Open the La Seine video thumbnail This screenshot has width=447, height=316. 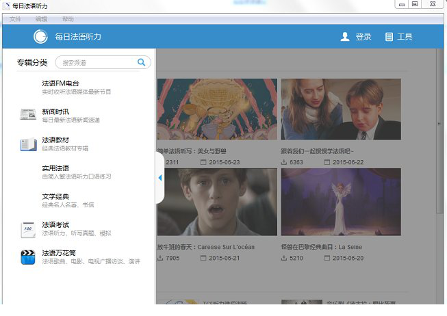340,202
